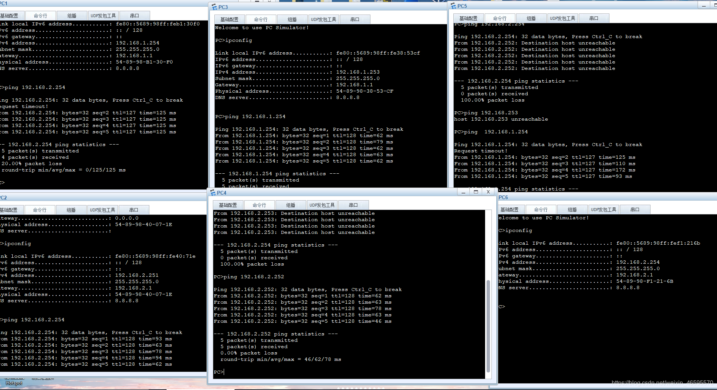
Task: Click Hotspot taskbar item
Action: pyautogui.click(x=14, y=383)
